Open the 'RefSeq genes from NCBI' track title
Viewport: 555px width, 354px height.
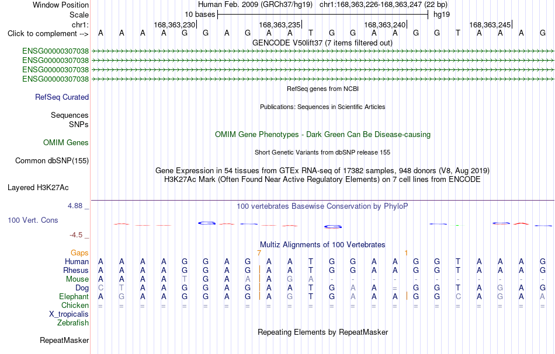pyautogui.click(x=322, y=89)
